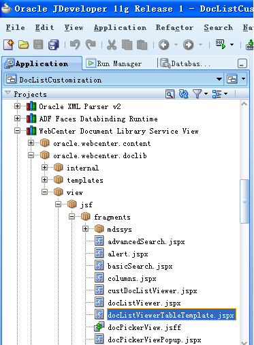
Task: Click the alert.jspx file icon
Action: pyautogui.click(x=99, y=254)
